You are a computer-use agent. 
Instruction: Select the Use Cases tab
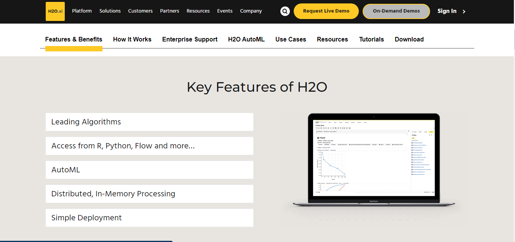pos(291,39)
